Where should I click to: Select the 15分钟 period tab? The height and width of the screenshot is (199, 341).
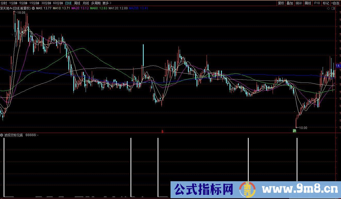pyautogui.click(x=34, y=3)
